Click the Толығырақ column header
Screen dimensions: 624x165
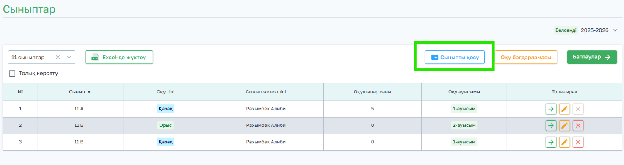[x=564, y=92]
